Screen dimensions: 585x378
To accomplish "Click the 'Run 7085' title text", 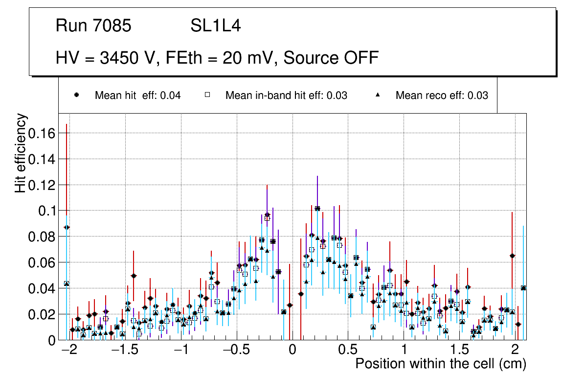I will 93,26.
